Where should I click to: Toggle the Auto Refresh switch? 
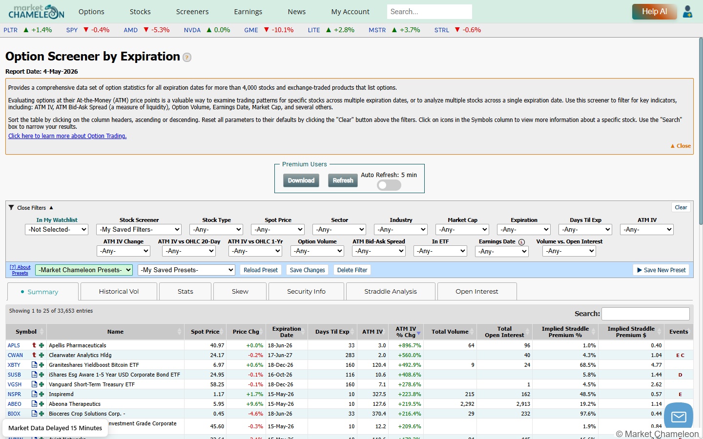pos(389,185)
